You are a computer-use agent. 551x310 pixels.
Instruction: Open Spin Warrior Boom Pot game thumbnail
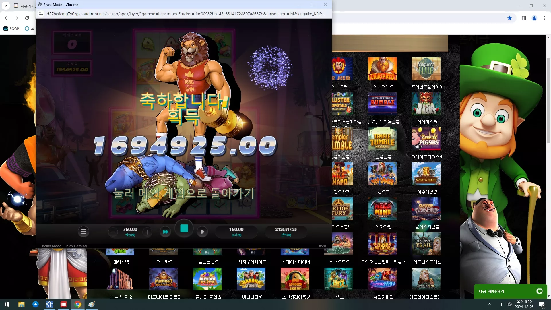[x=295, y=279]
